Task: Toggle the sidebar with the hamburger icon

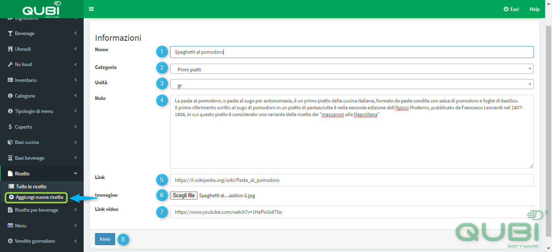Action: [91, 9]
